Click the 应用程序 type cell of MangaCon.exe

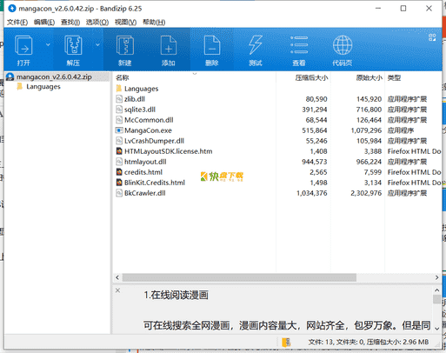(401, 130)
